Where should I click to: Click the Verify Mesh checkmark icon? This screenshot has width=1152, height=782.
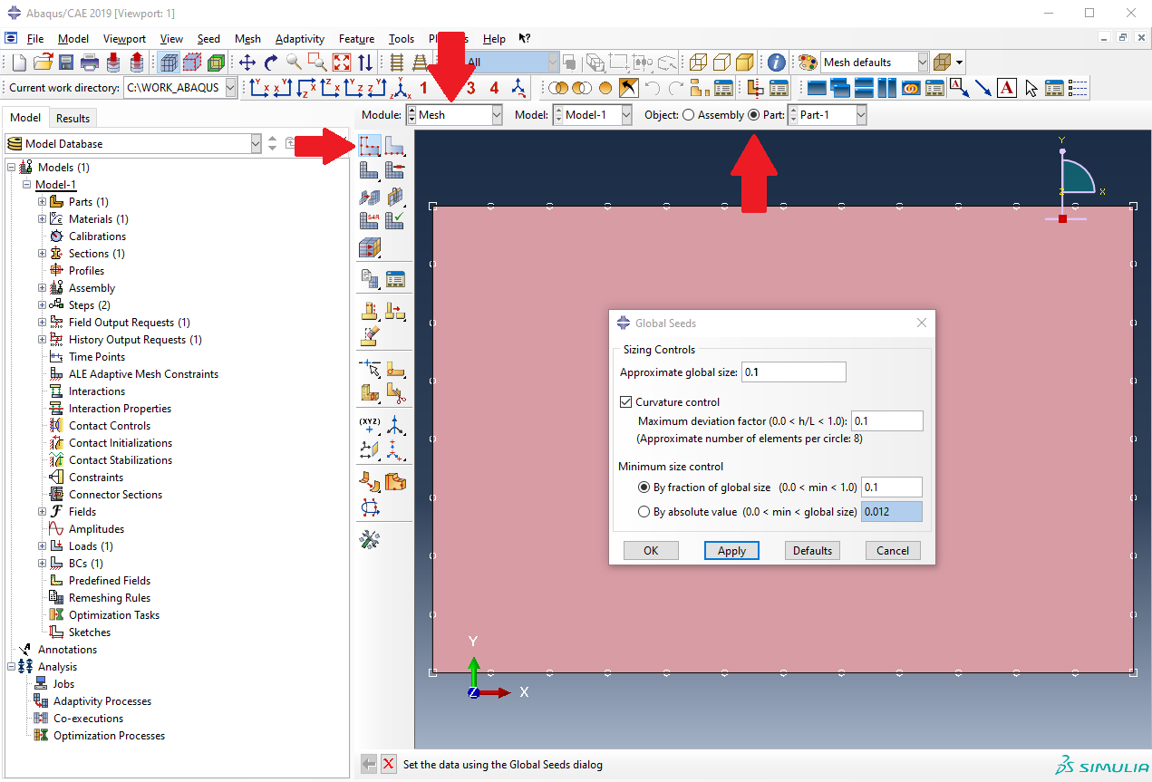[x=395, y=220]
